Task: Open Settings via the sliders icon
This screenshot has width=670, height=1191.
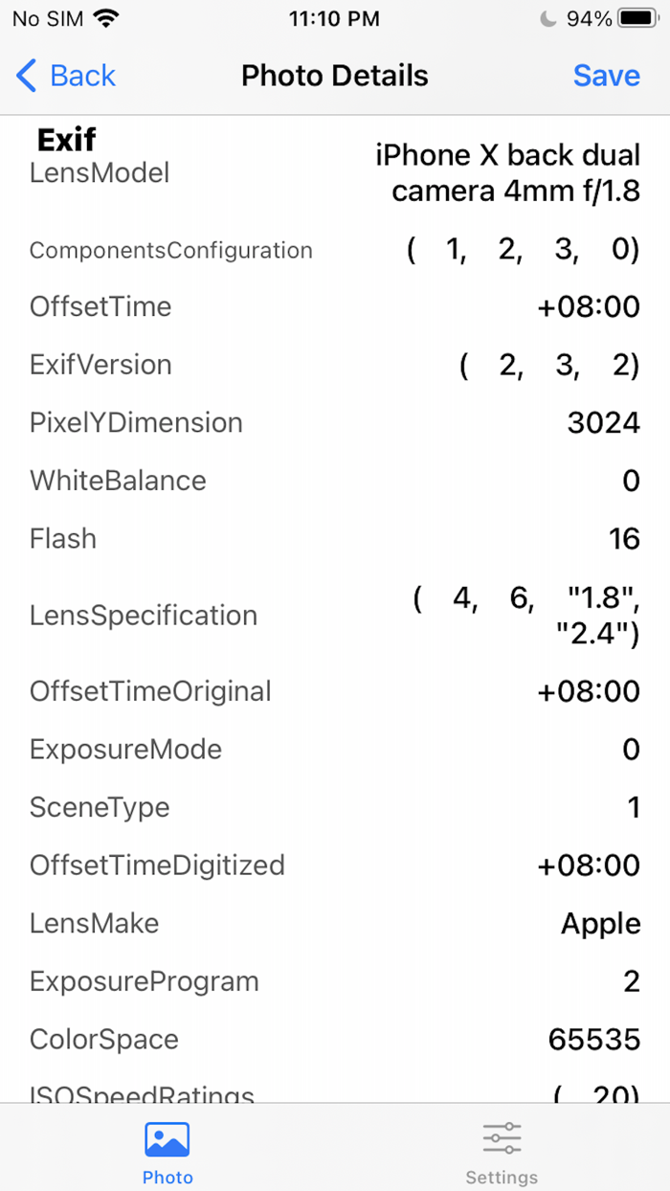Action: (502, 1139)
